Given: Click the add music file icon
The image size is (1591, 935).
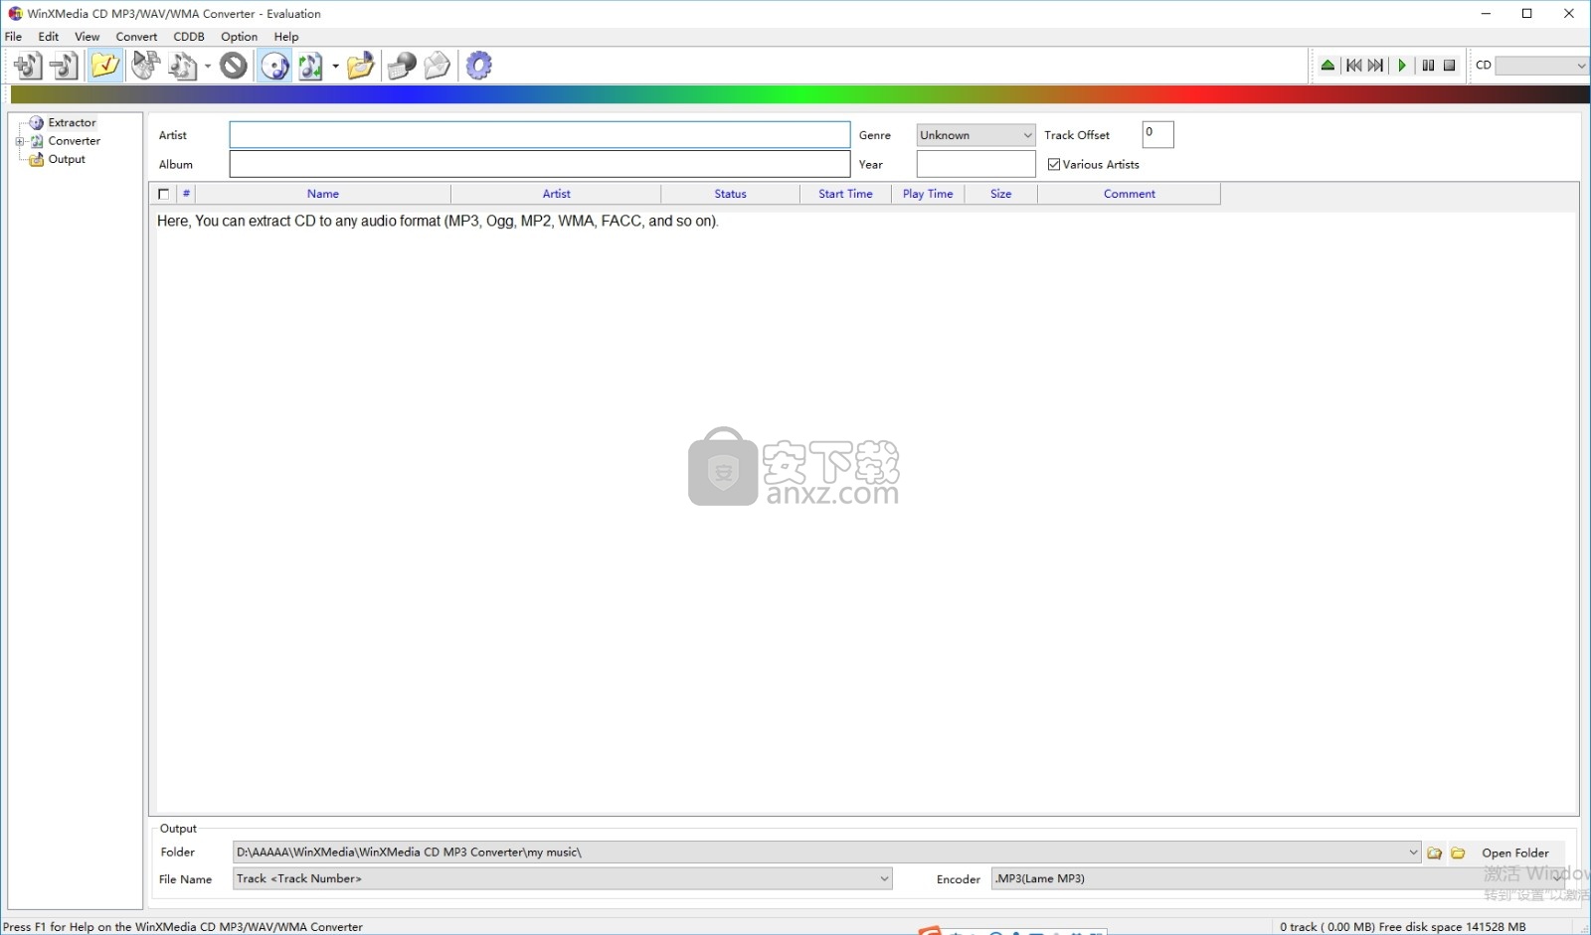Looking at the screenshot, I should point(28,66).
